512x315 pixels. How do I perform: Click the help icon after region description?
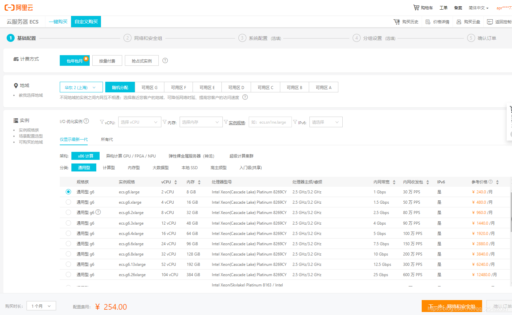tap(245, 97)
